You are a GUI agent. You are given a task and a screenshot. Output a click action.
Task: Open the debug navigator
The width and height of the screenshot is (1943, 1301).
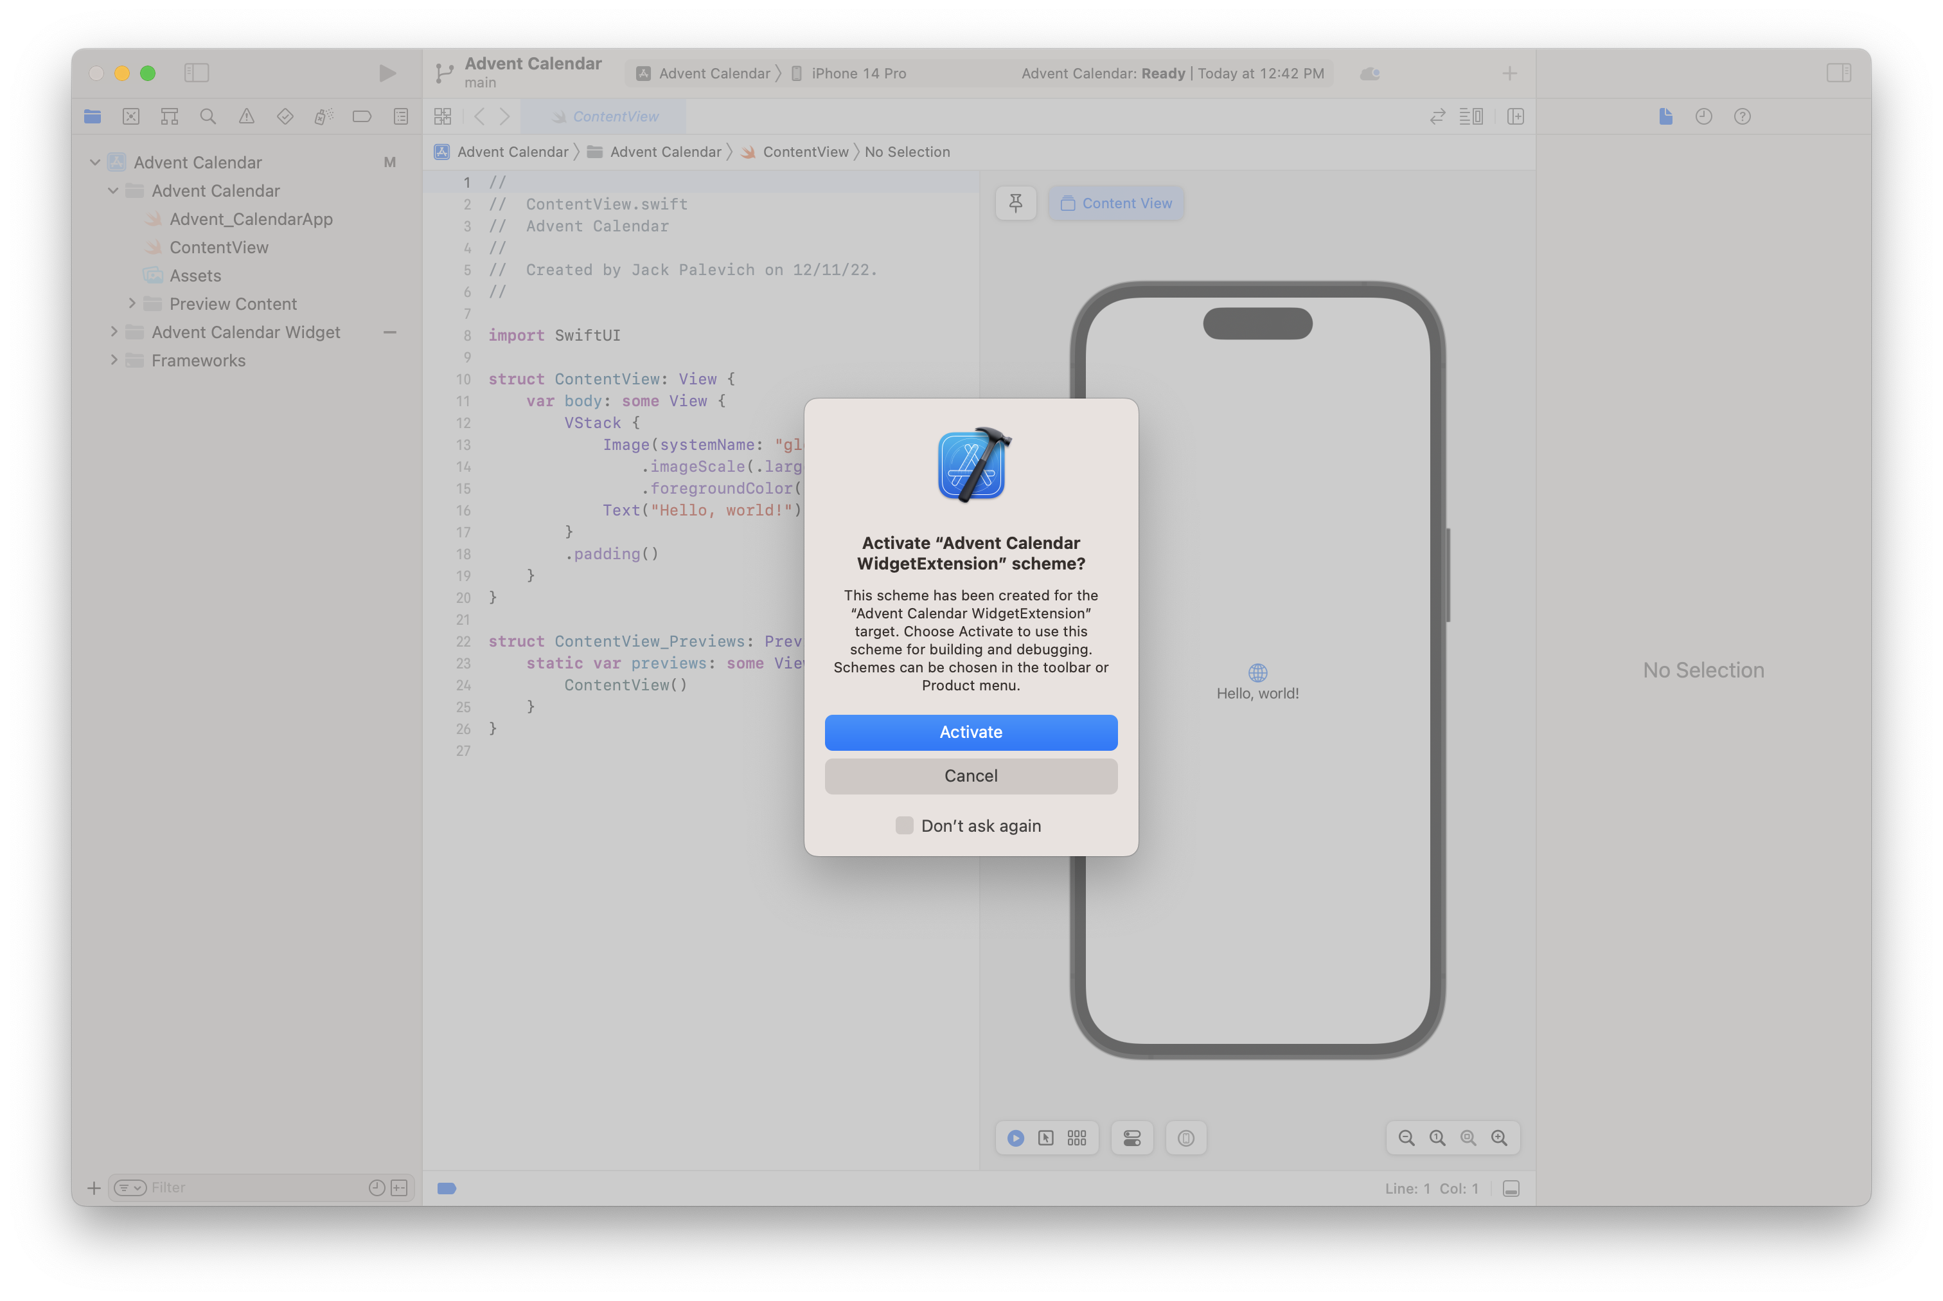point(323,116)
